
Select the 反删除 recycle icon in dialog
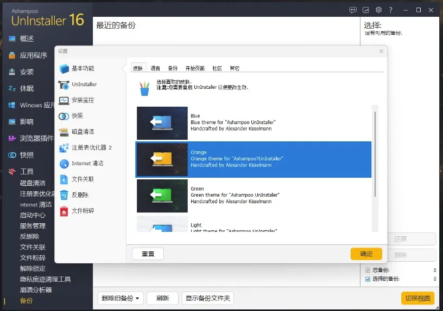(x=64, y=195)
